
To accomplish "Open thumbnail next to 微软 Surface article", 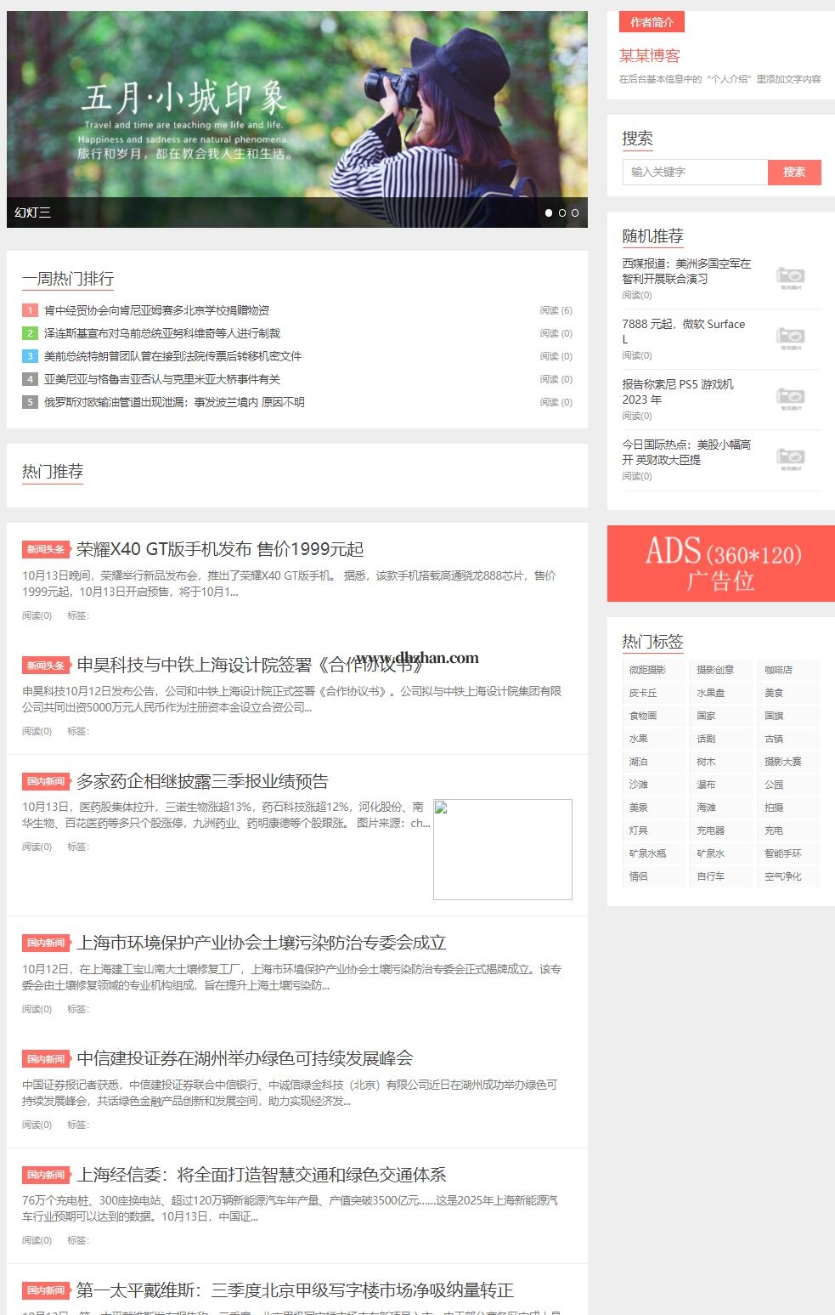I will [x=790, y=338].
